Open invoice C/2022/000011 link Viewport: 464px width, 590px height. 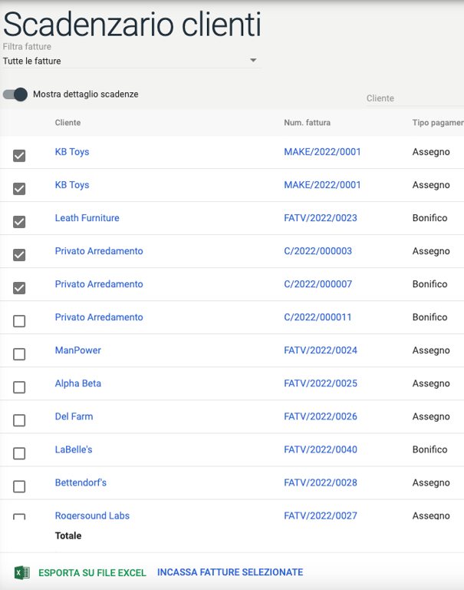pyautogui.click(x=318, y=317)
